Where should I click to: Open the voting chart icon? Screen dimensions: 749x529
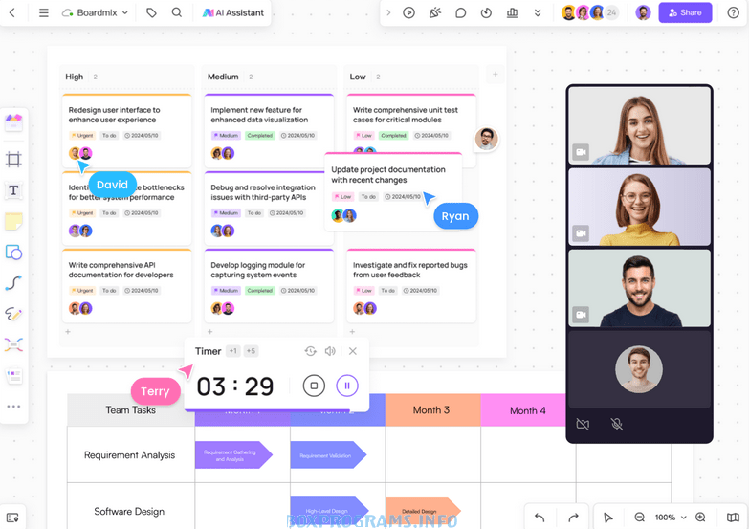pos(512,12)
